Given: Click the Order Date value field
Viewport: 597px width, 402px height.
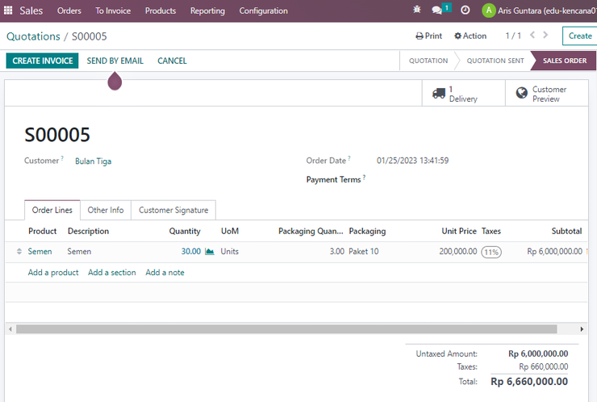Looking at the screenshot, I should (x=413, y=161).
